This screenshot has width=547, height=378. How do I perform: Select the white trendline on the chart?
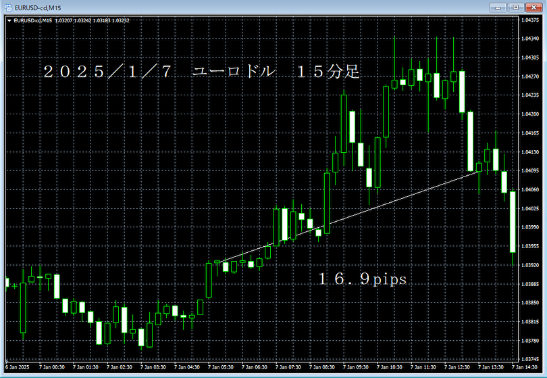point(349,216)
